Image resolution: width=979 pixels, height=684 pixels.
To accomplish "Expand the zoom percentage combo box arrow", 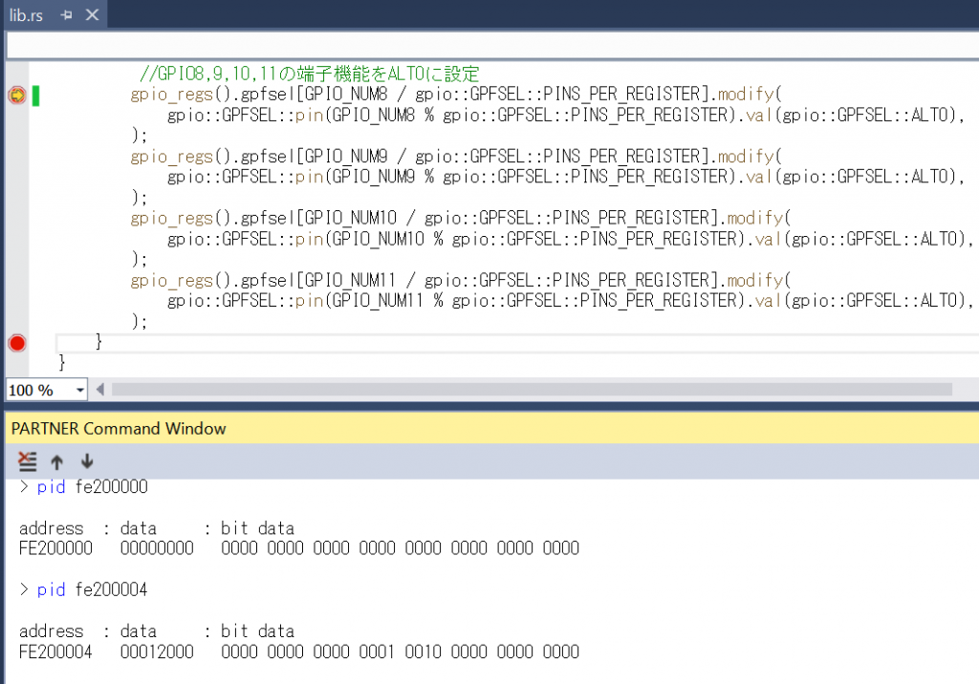I will pyautogui.click(x=79, y=389).
